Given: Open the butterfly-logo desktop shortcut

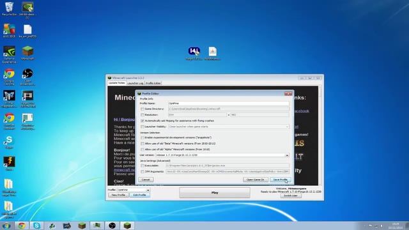Looking at the screenshot, I should [9, 99].
